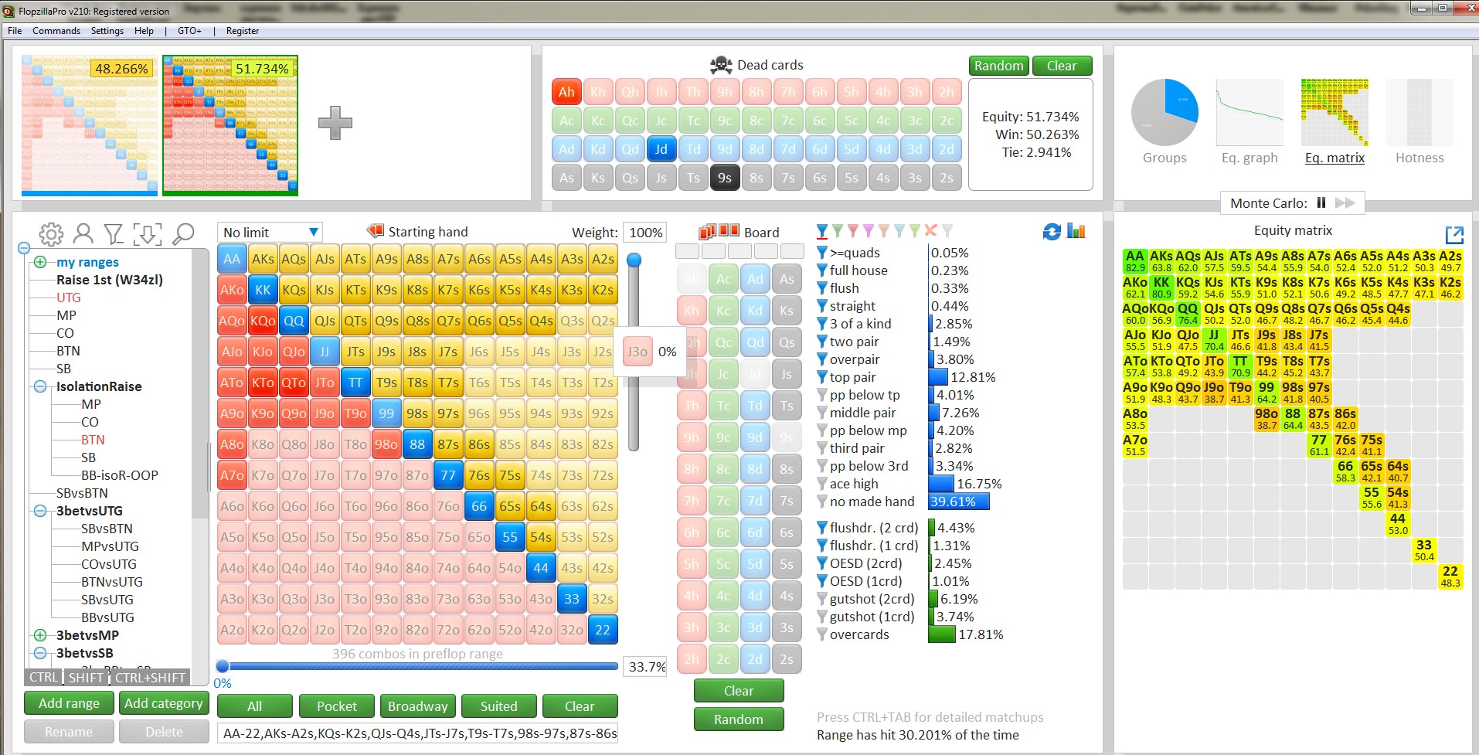
Task: Click the Broadway range button
Action: 417,706
